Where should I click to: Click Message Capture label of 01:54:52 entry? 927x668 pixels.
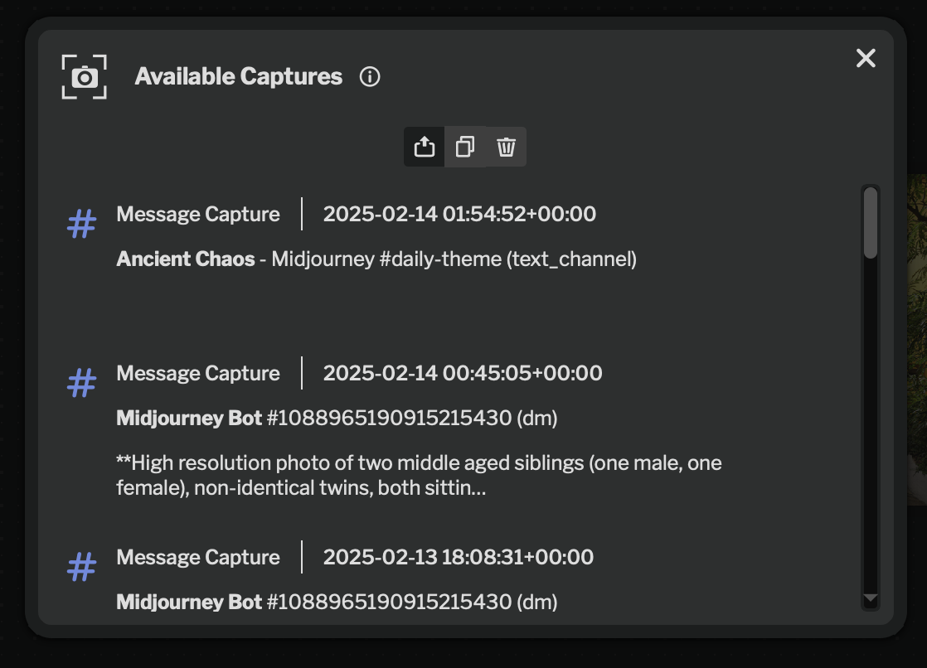(198, 214)
